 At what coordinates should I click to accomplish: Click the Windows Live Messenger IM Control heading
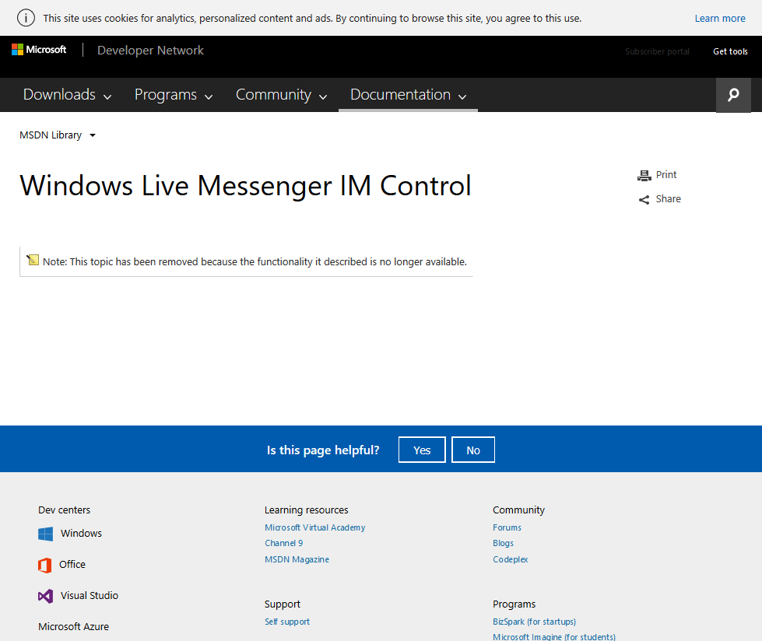[245, 185]
